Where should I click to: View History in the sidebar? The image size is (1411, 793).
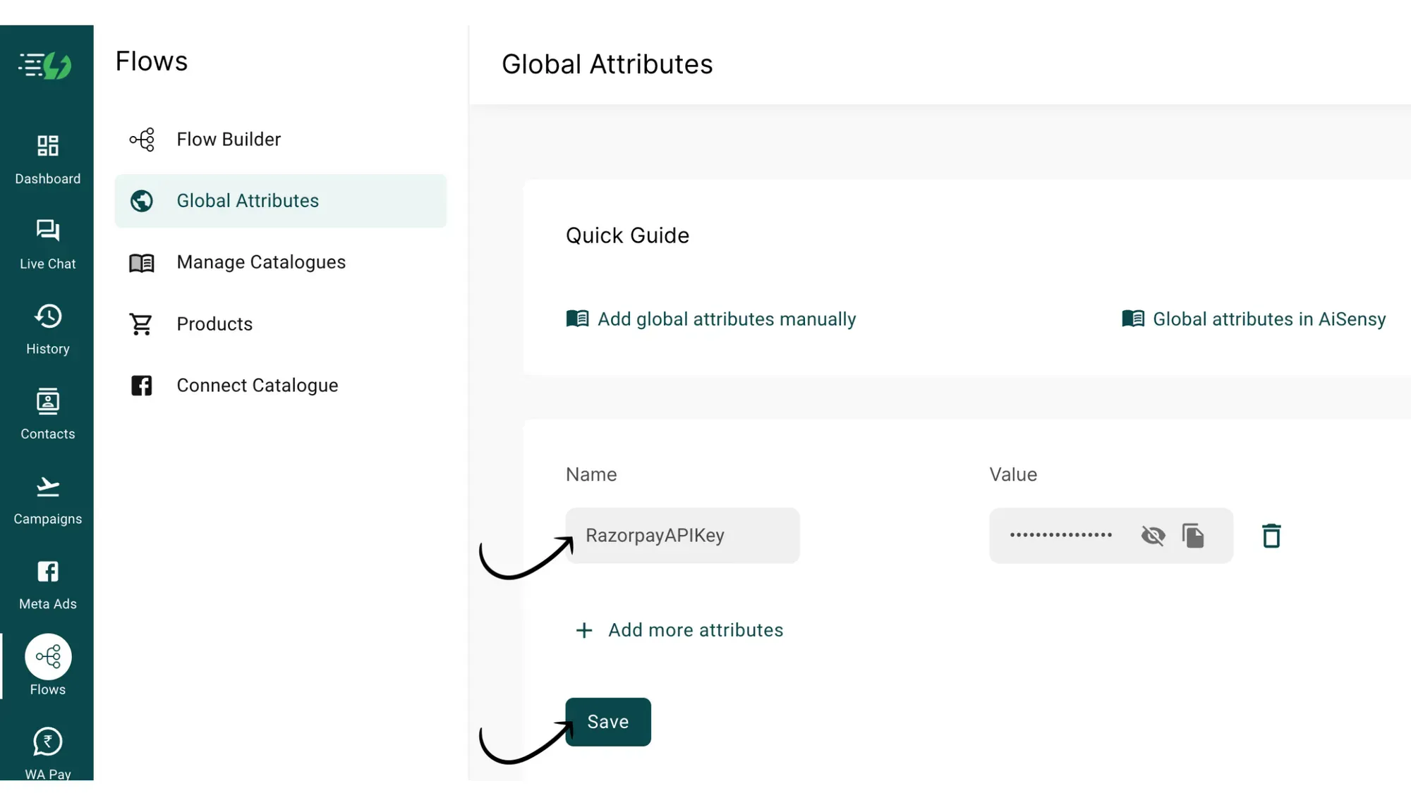click(47, 328)
